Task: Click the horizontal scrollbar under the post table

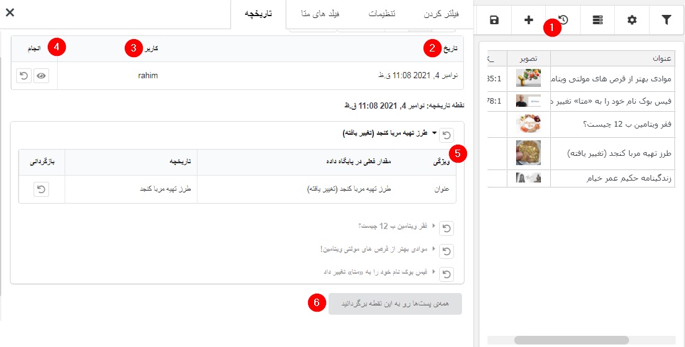Action: click(571, 340)
